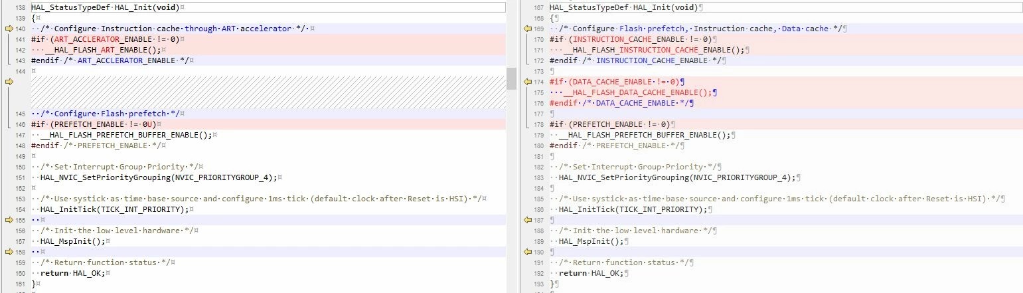Viewport: 1023px width, 293px height.
Task: Click the change arrow marker beside line 190
Action: [528, 252]
